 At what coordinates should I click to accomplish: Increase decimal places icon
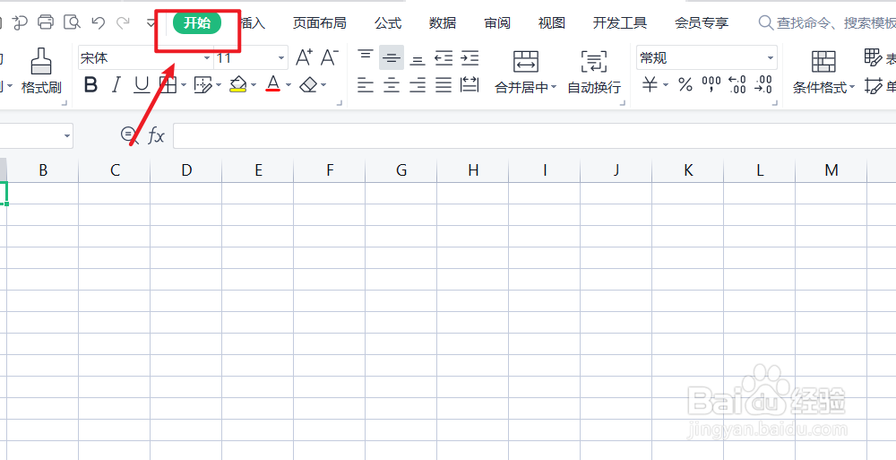click(737, 84)
